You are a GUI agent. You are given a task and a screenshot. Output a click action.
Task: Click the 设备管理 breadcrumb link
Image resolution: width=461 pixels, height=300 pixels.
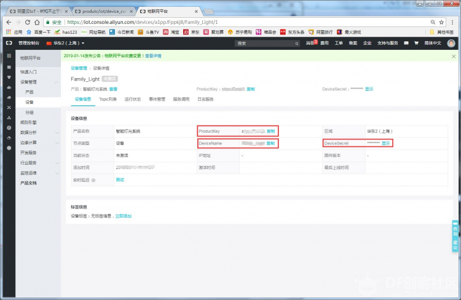click(x=79, y=68)
